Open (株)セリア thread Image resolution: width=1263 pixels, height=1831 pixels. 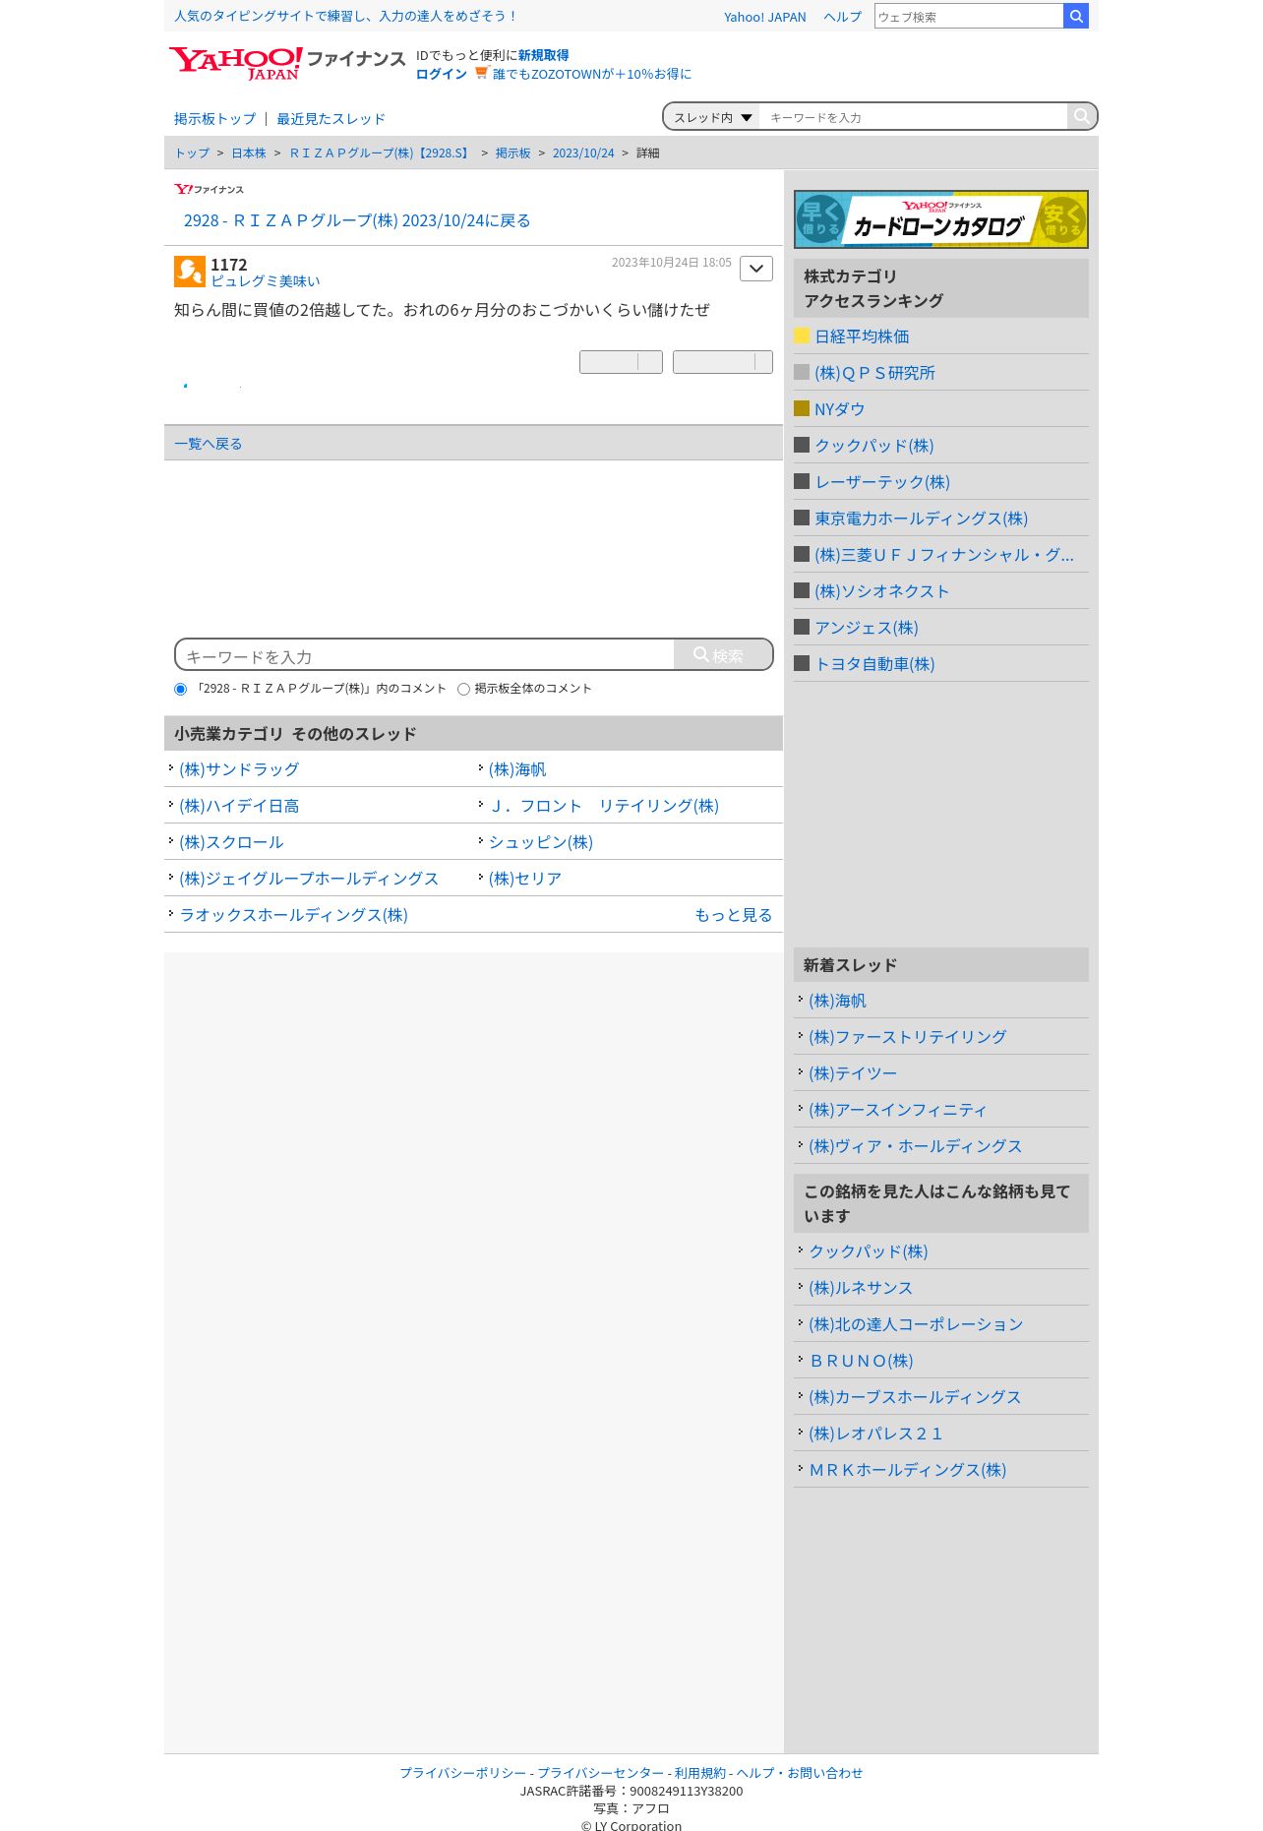tap(525, 879)
